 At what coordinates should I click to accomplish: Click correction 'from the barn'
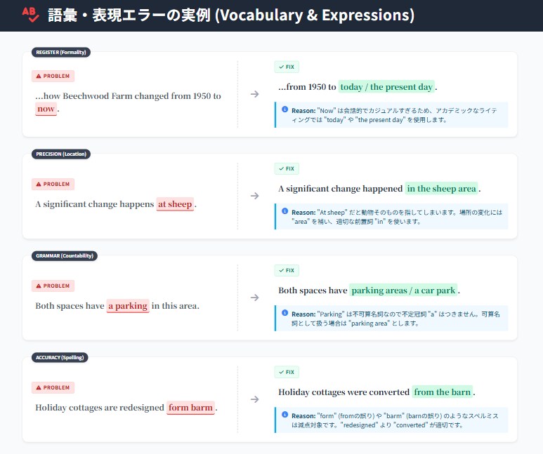pos(443,392)
